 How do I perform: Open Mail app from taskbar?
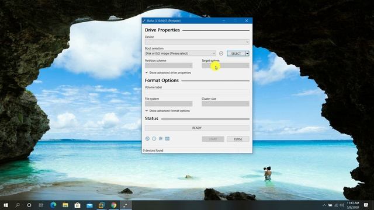tap(89, 205)
